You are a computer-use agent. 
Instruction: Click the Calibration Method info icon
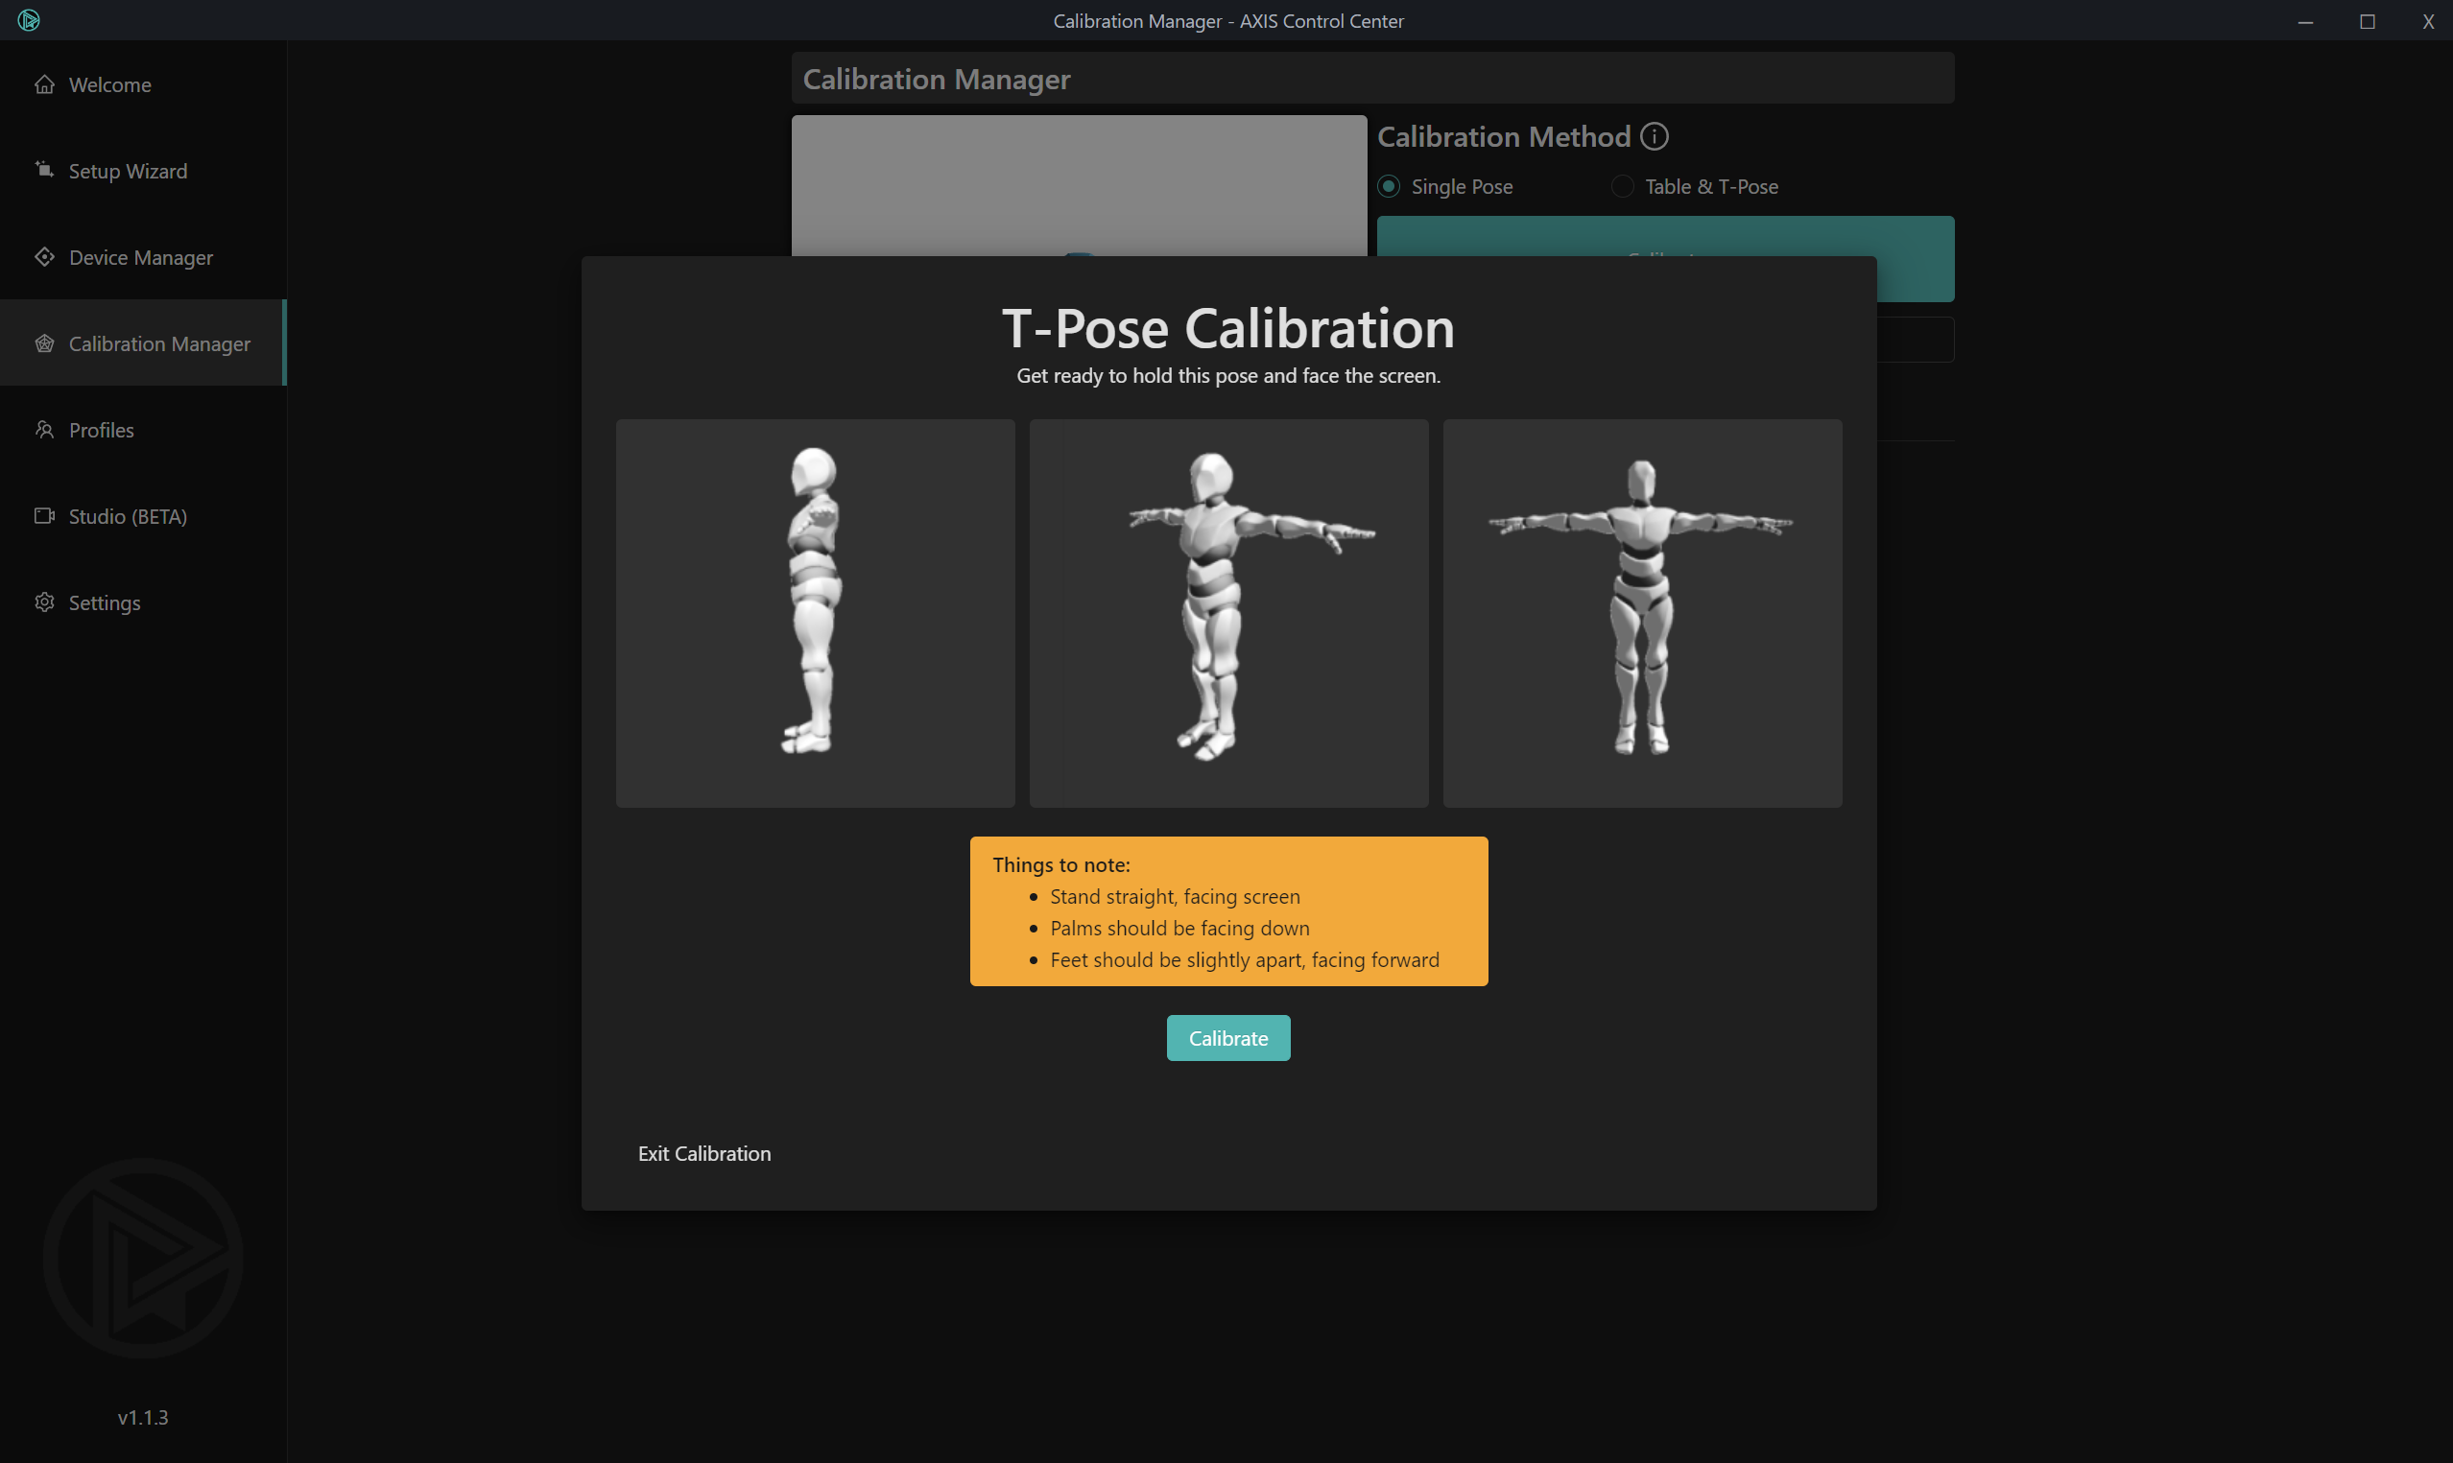[1654, 136]
